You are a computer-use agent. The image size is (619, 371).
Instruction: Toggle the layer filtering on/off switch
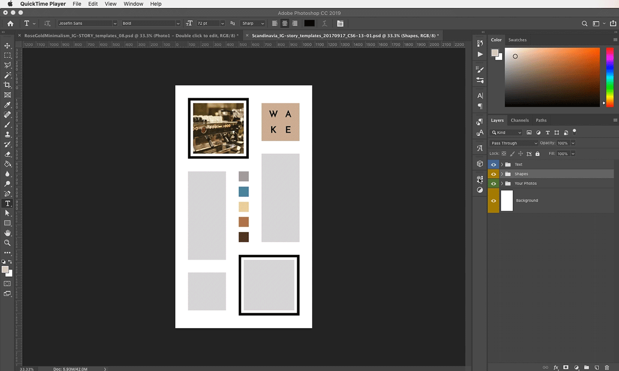(x=575, y=132)
